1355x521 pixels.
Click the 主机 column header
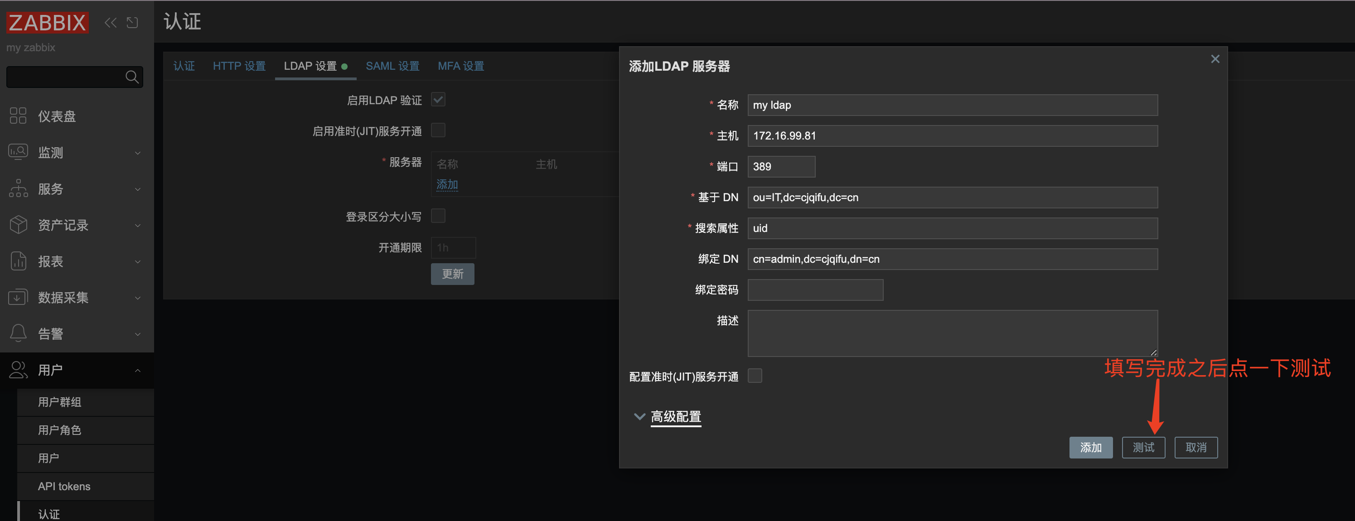pyautogui.click(x=546, y=164)
